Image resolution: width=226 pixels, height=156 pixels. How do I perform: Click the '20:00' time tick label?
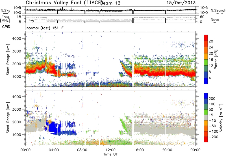tap(167, 150)
